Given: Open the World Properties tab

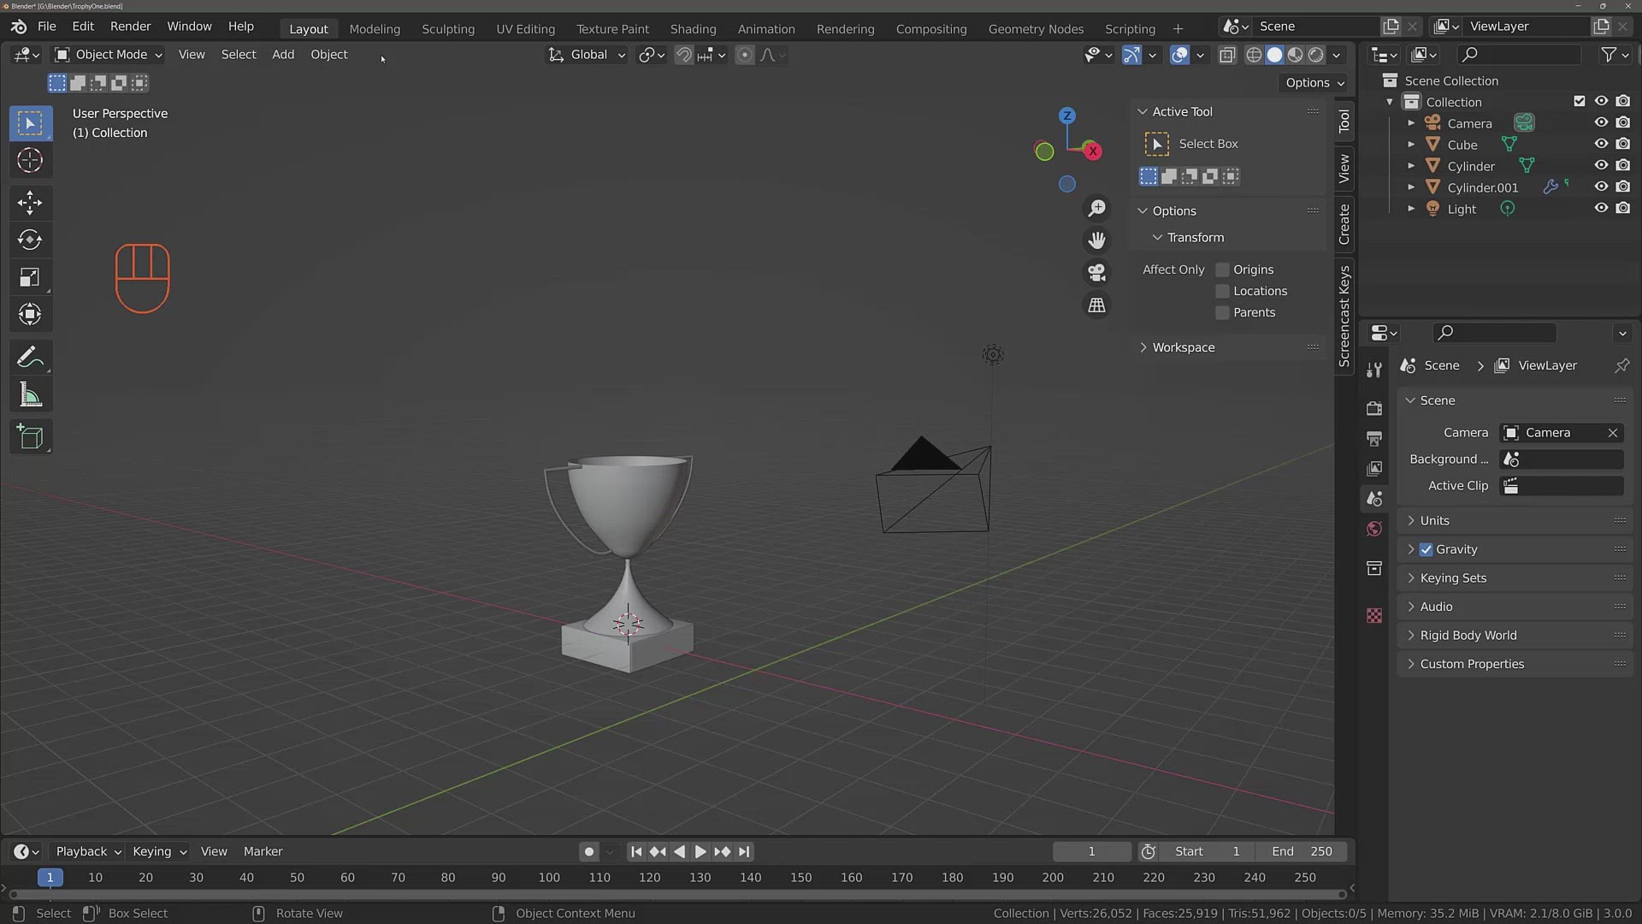Looking at the screenshot, I should pos(1374,529).
